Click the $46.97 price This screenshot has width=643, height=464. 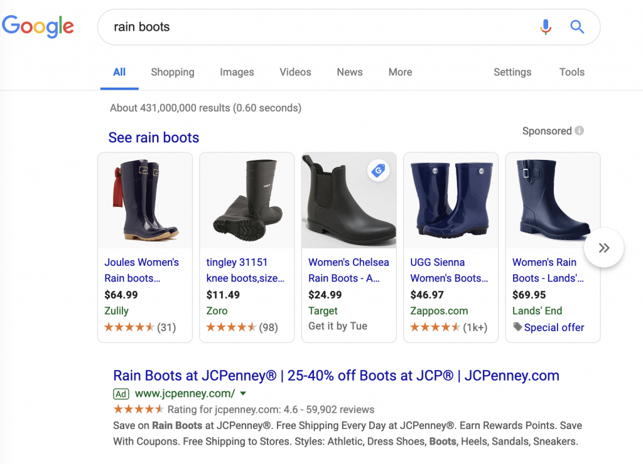click(x=427, y=295)
